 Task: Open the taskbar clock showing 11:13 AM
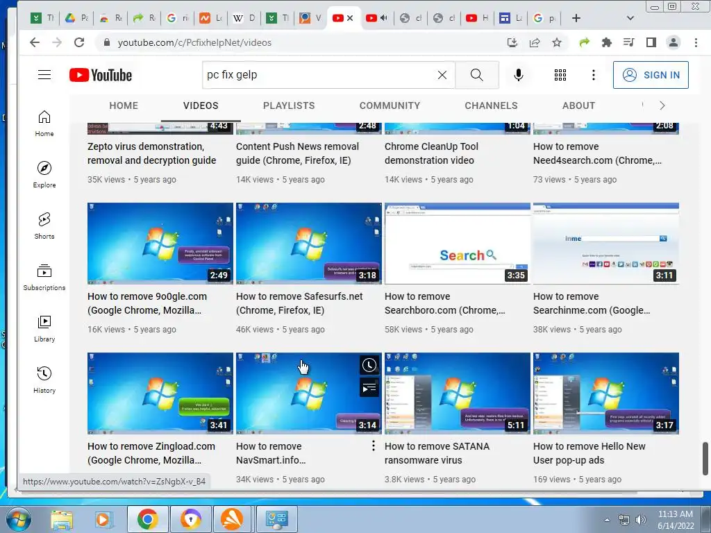pos(676,519)
